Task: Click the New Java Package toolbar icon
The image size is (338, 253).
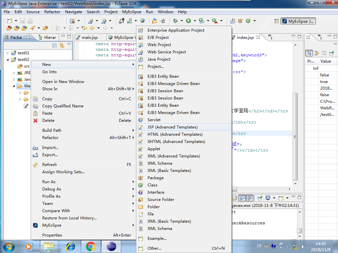Action: tap(240, 21)
